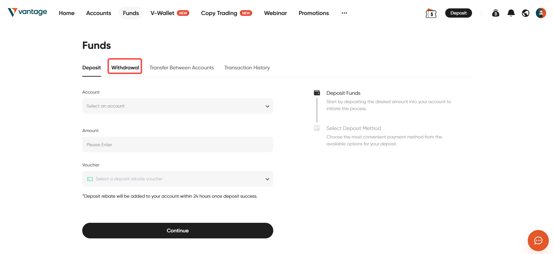Click the black Deposit button in header
554x254 pixels.
[458, 13]
